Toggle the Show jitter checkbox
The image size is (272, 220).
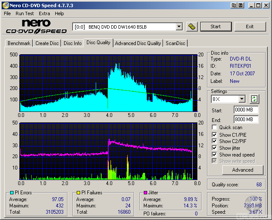point(215,148)
